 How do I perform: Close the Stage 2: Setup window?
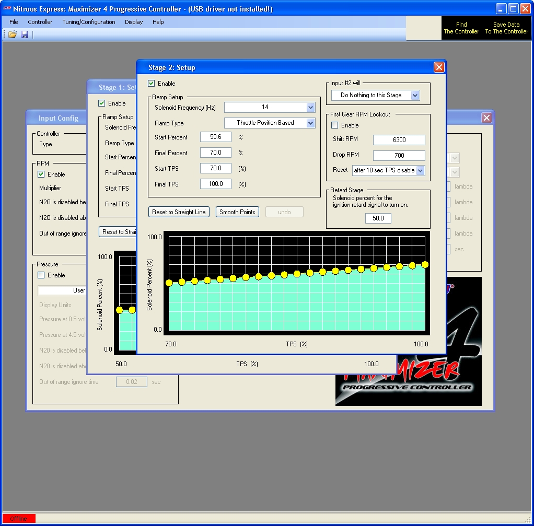tap(439, 67)
